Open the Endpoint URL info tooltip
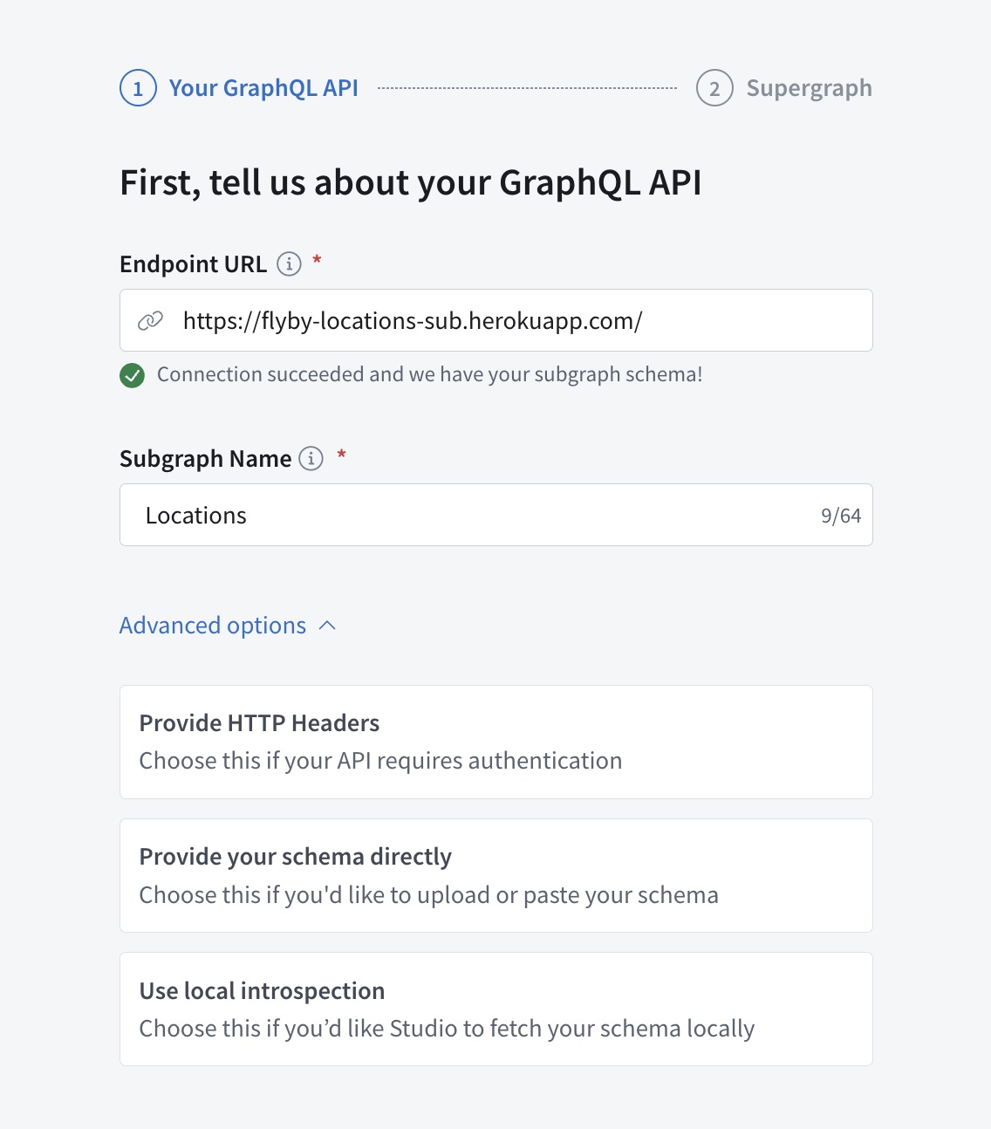991x1129 pixels. click(x=289, y=264)
